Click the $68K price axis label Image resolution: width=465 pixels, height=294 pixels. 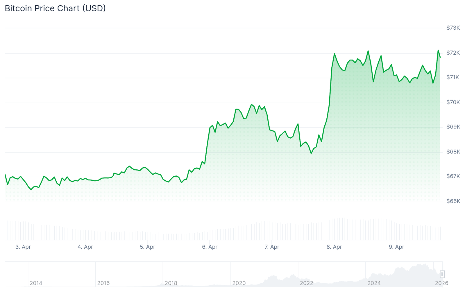(x=453, y=152)
